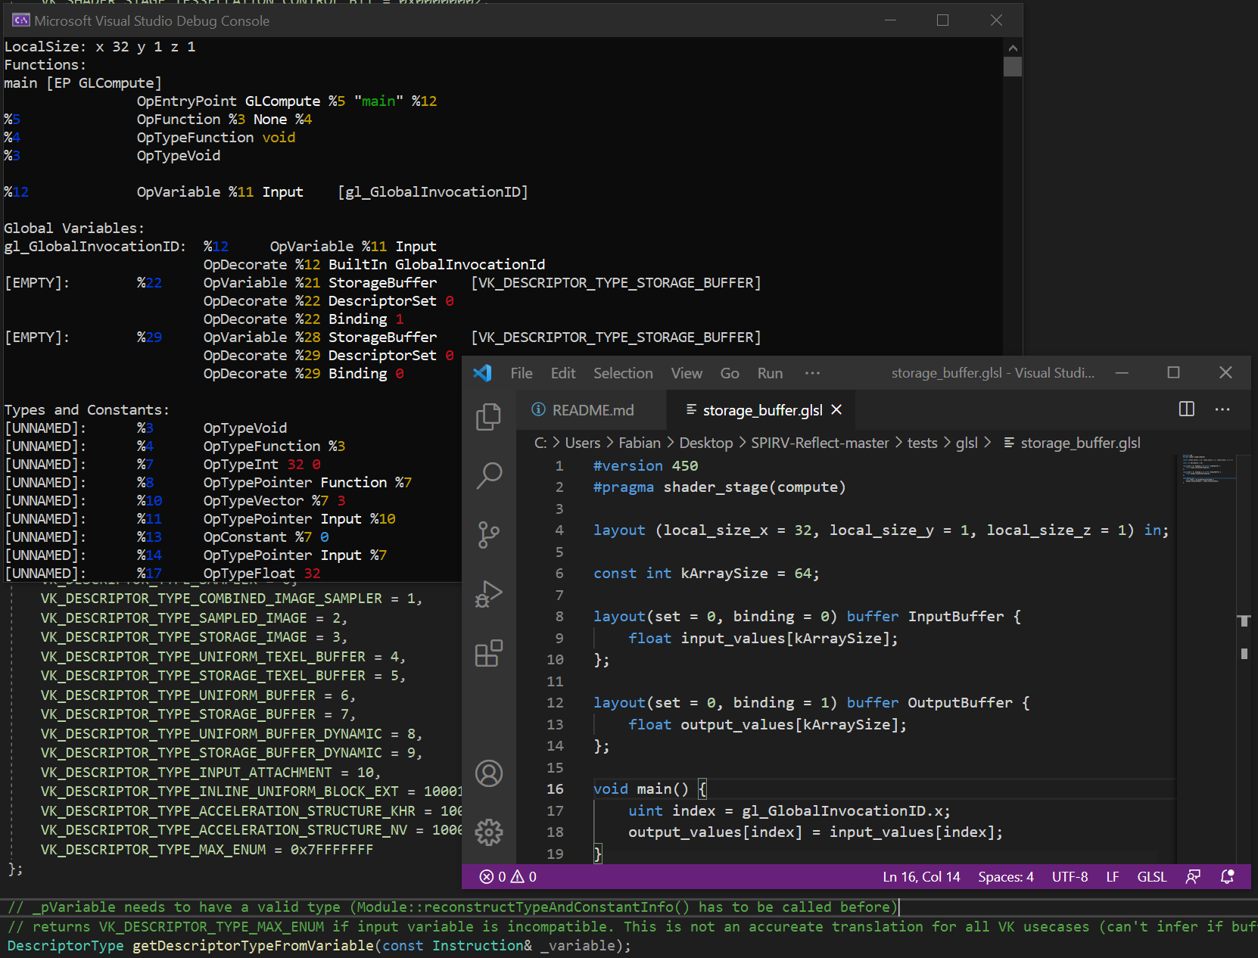The width and height of the screenshot is (1258, 958).
Task: Open the Selection menu
Action: pos(623,373)
